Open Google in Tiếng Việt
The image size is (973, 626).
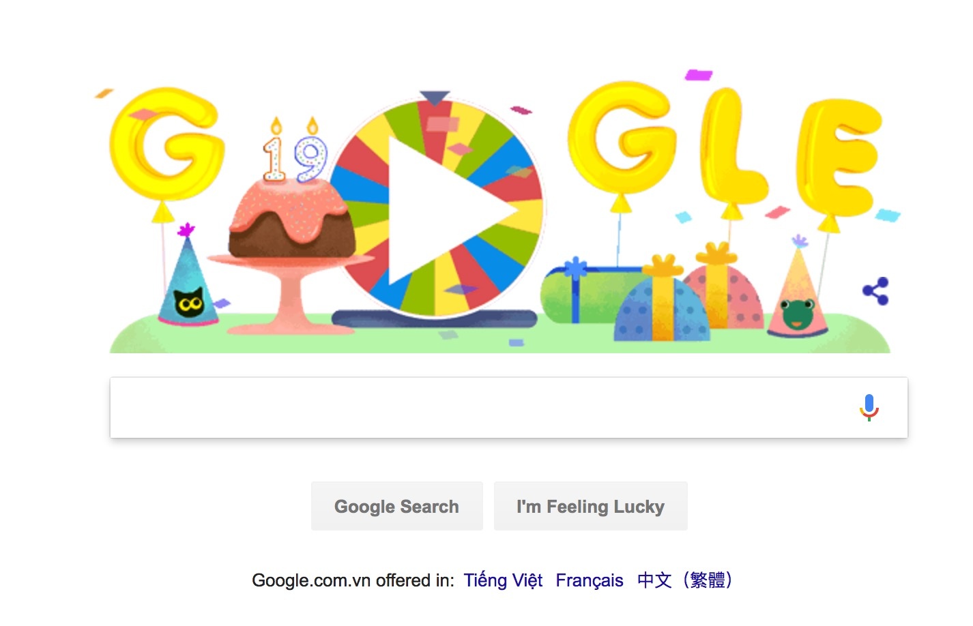point(503,580)
